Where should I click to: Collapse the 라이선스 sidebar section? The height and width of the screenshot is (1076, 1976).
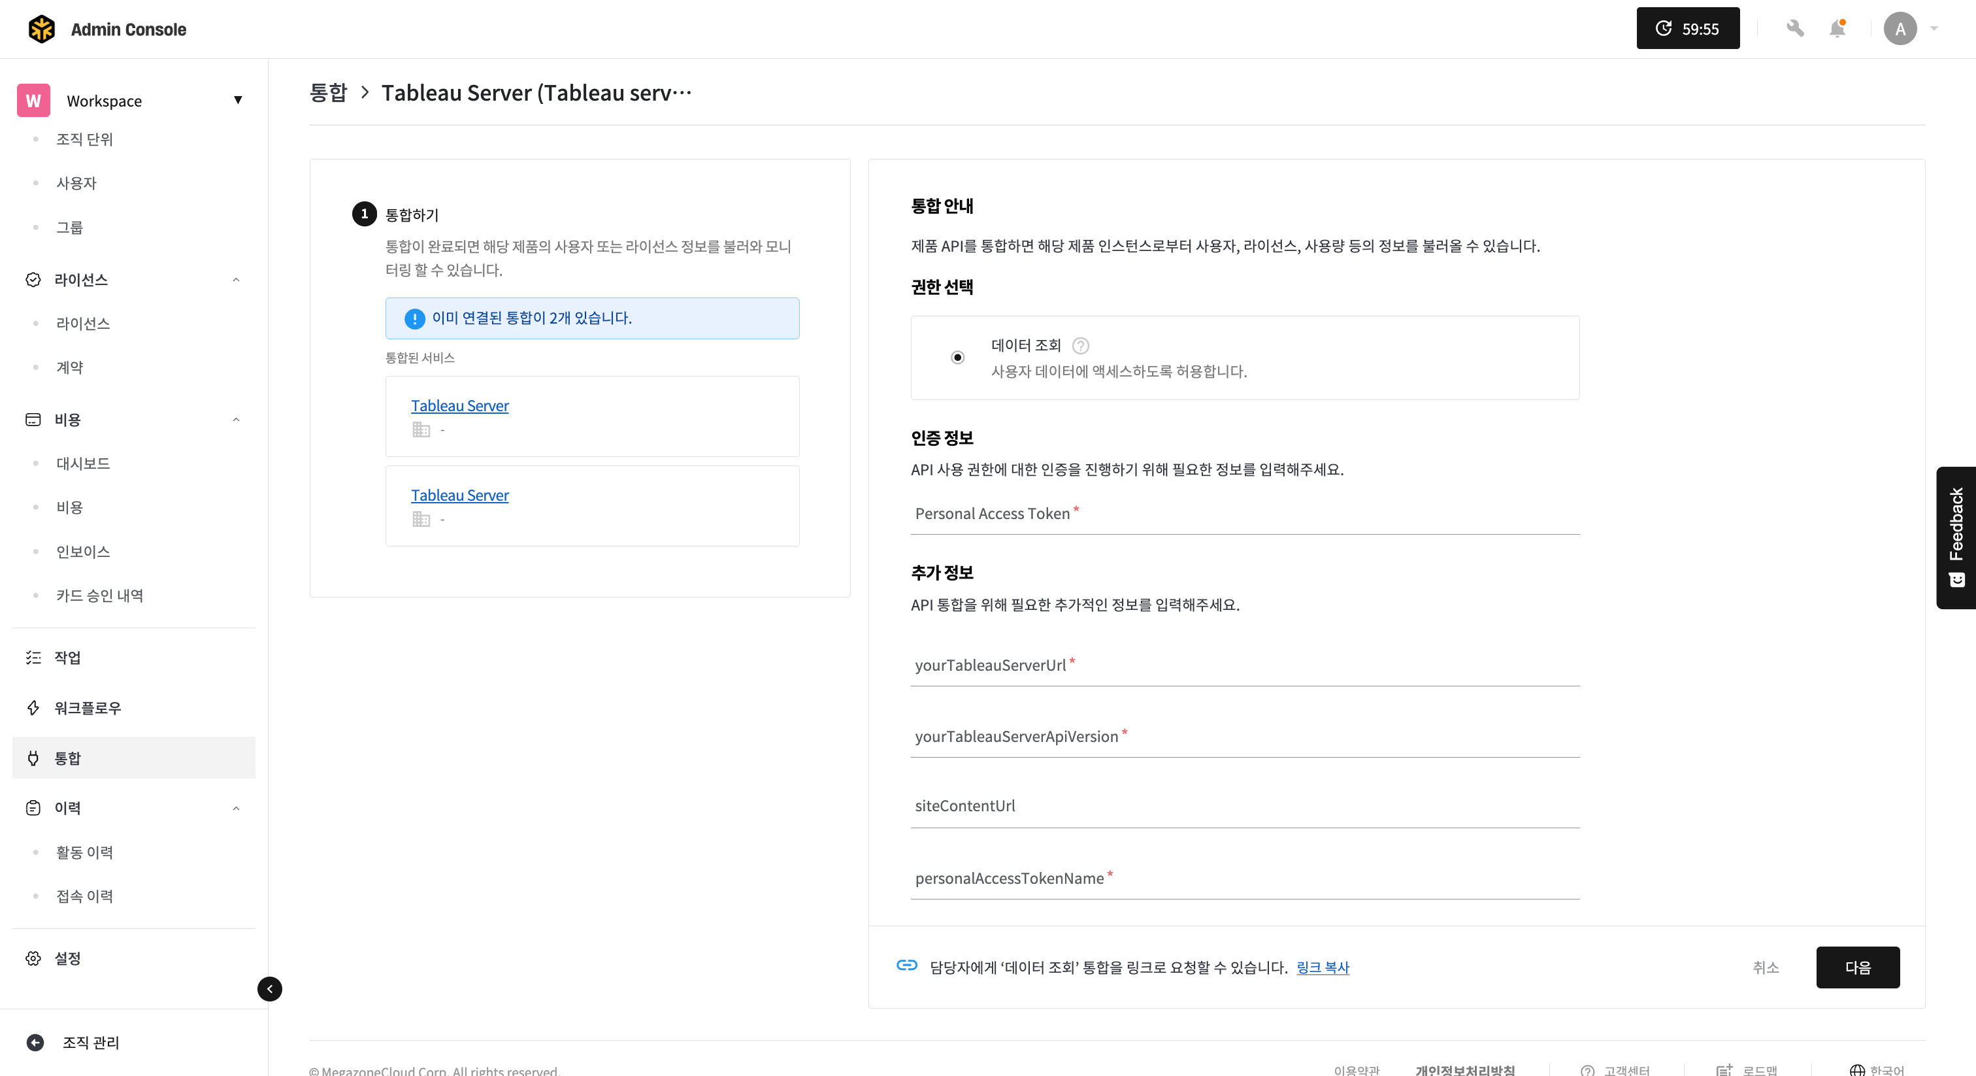(x=235, y=280)
